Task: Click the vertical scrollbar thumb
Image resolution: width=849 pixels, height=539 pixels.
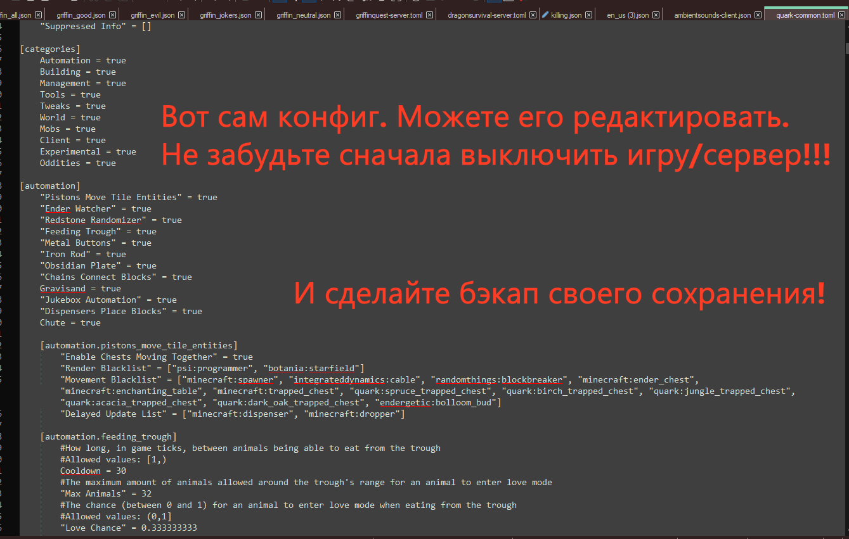Action: (846, 48)
